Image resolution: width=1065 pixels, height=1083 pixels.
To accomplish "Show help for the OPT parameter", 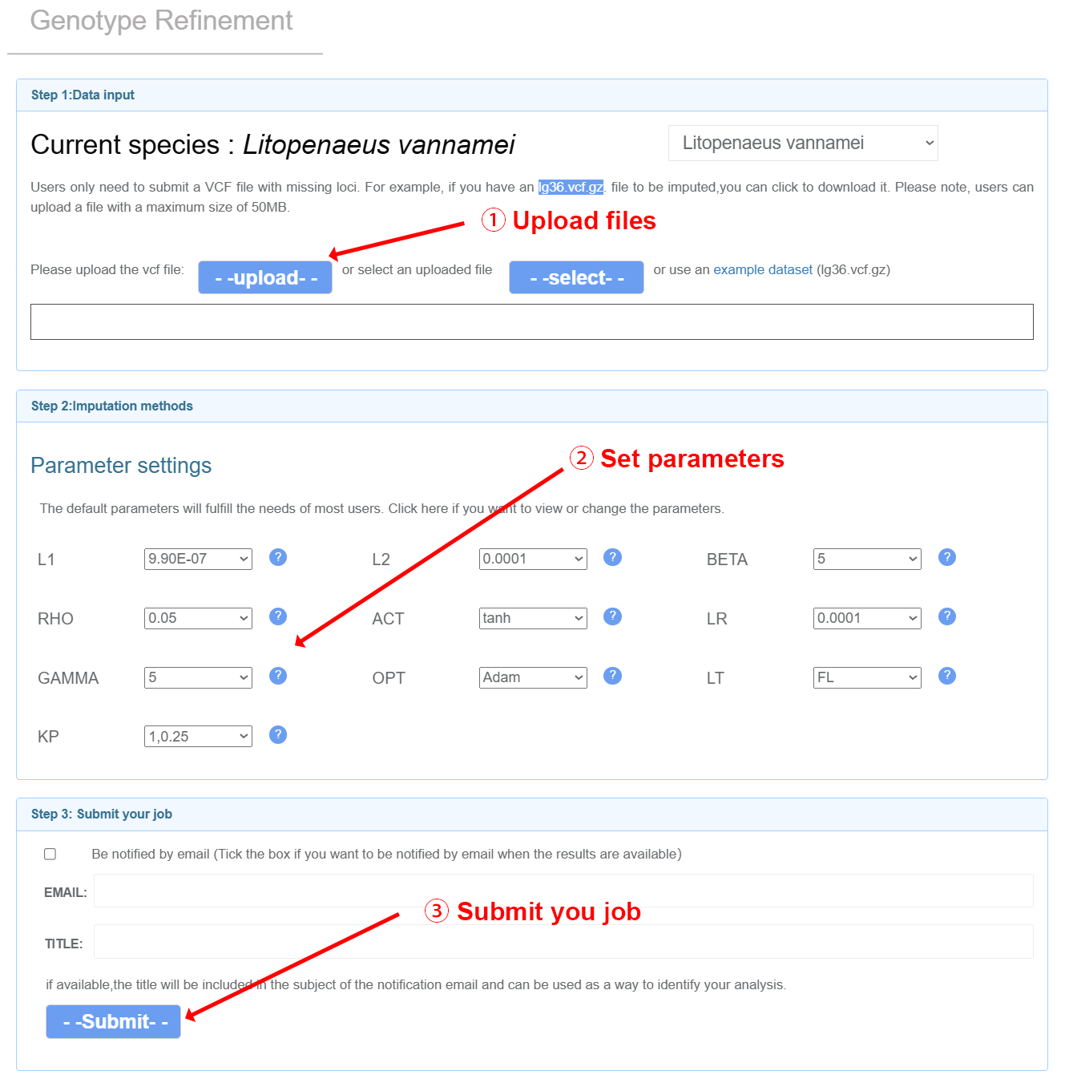I will [612, 676].
